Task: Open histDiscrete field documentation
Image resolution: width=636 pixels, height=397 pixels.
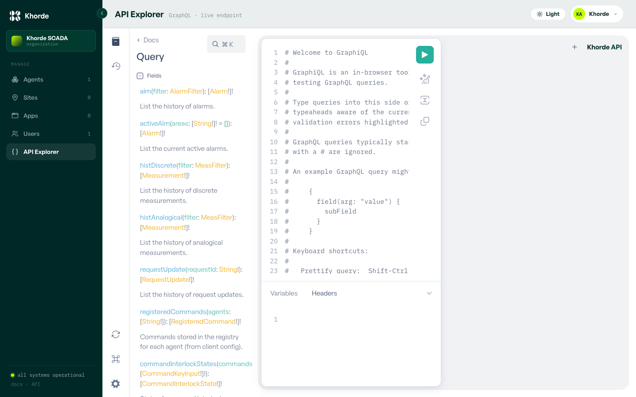Action: (x=158, y=165)
